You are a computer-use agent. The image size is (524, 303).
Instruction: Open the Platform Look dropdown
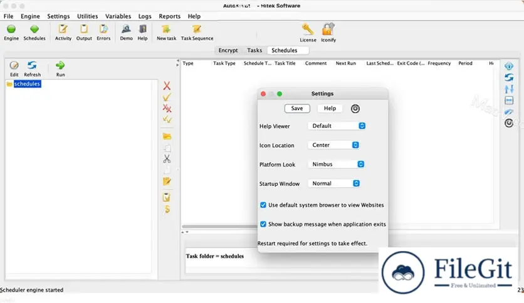336,164
